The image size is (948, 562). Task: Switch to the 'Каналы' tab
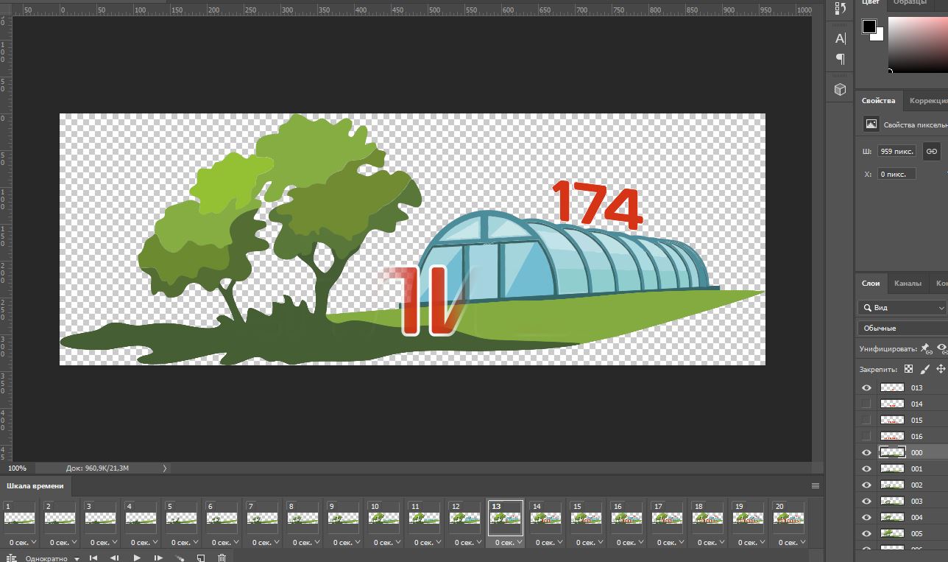click(908, 283)
